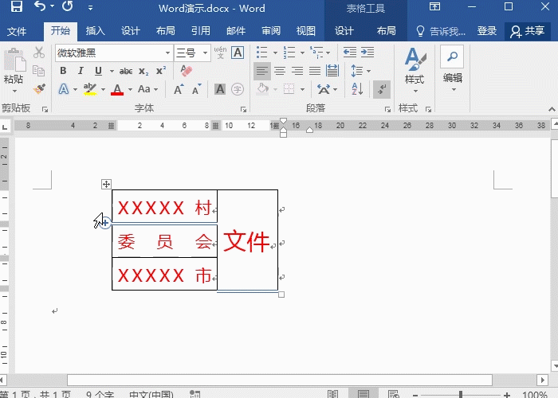
Task: Open the borders dropdown
Action: 302,89
